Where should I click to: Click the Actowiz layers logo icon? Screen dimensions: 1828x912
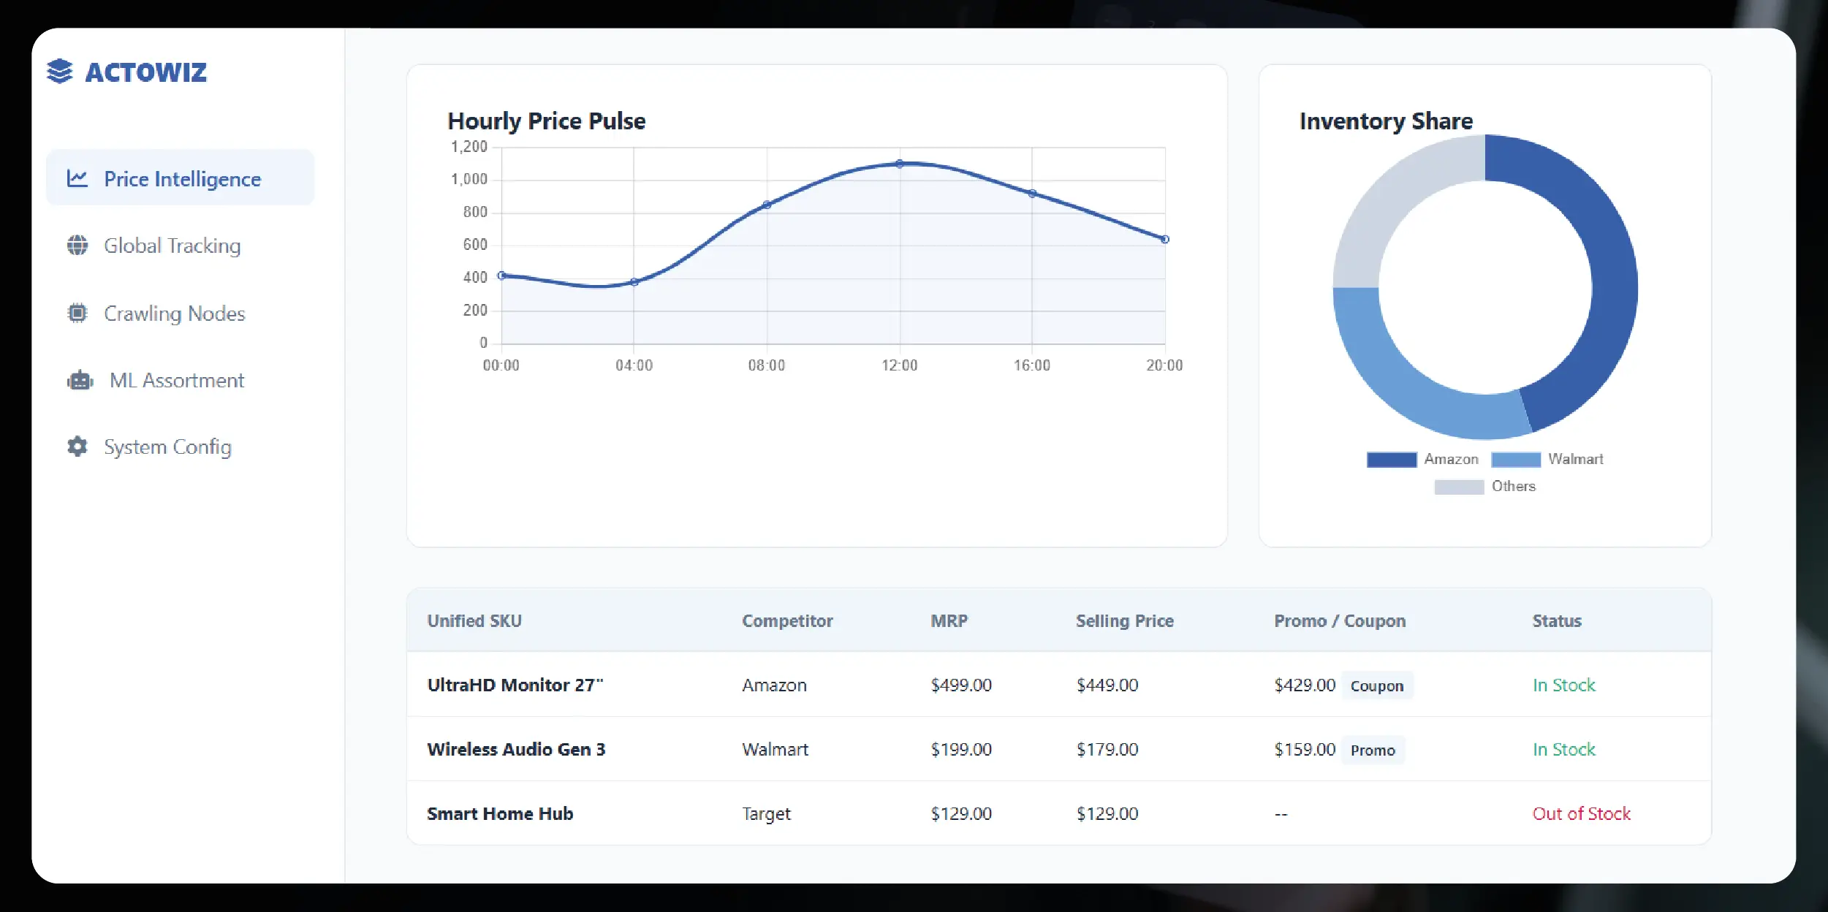[60, 72]
